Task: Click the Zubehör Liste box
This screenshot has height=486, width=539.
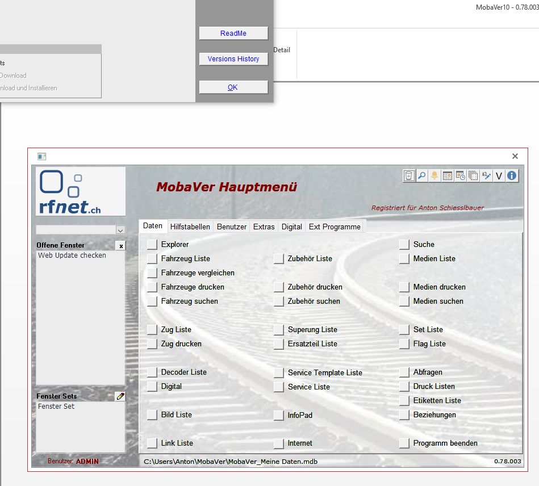Action: [279, 259]
